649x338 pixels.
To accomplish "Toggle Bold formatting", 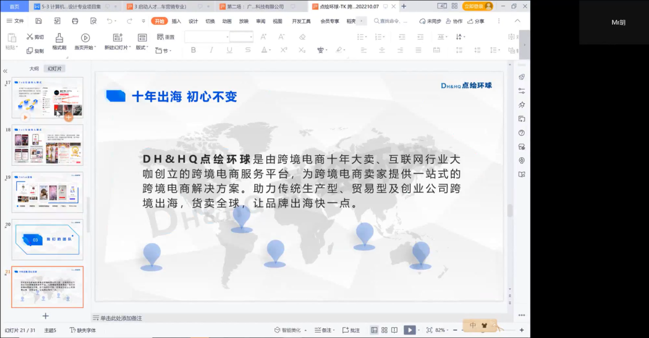I will click(193, 50).
